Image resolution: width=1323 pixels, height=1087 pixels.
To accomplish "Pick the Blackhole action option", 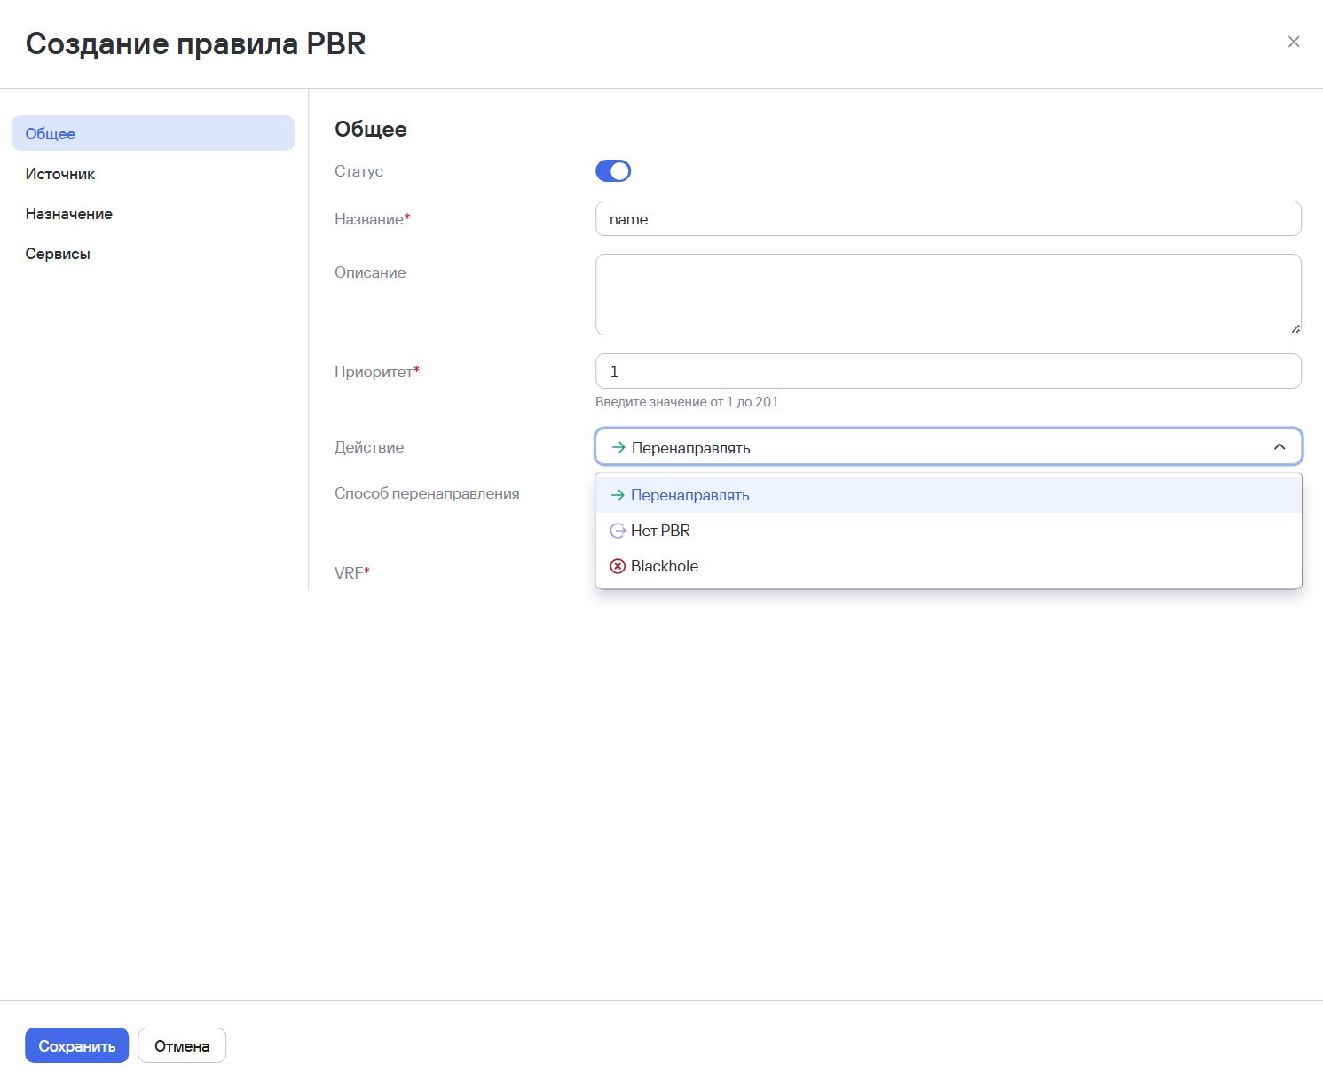I will click(949, 566).
